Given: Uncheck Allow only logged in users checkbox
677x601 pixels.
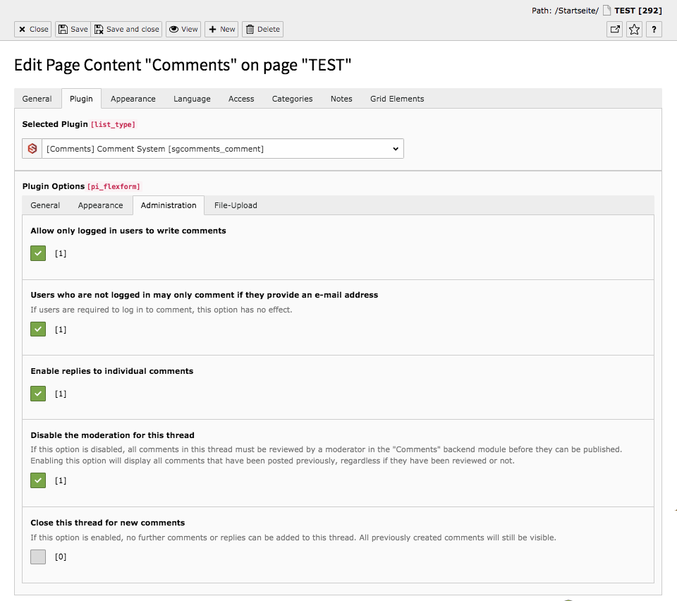Looking at the screenshot, I should (x=38, y=253).
